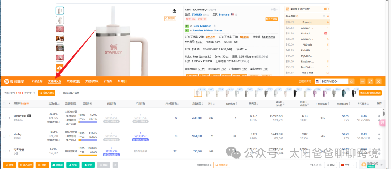Click the menu lines icon beside the account avatar

pyautogui.click(x=381, y=165)
